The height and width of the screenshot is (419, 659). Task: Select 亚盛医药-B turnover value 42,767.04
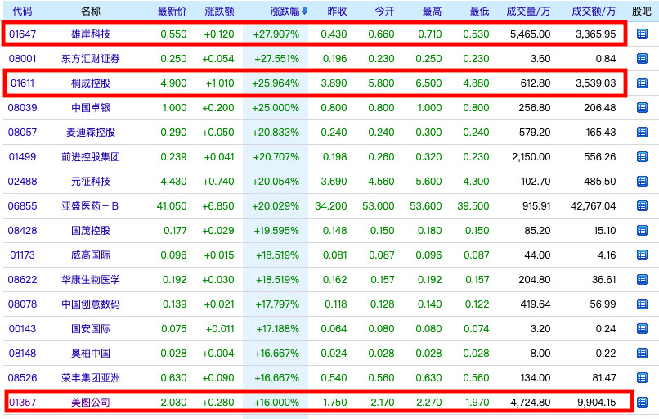click(x=593, y=205)
